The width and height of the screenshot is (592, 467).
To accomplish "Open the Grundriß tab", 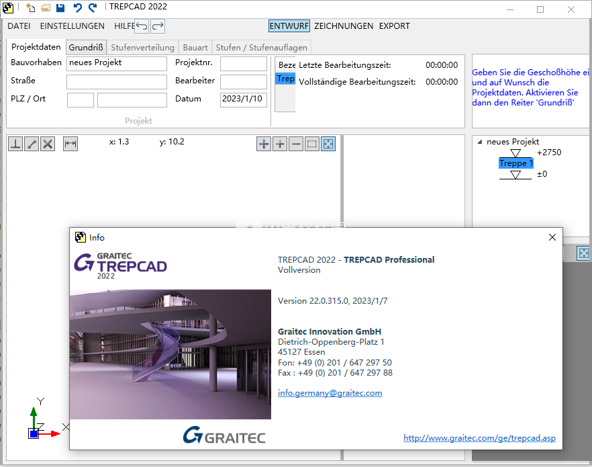I will tap(86, 47).
